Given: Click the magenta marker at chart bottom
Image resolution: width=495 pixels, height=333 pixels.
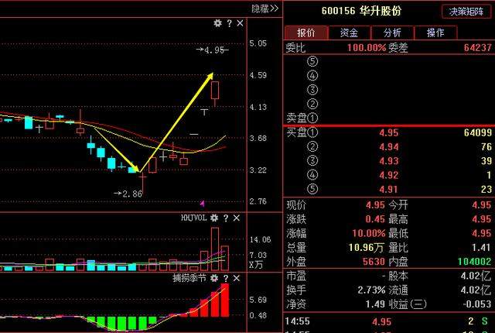Looking at the screenshot, I should pyautogui.click(x=203, y=204).
